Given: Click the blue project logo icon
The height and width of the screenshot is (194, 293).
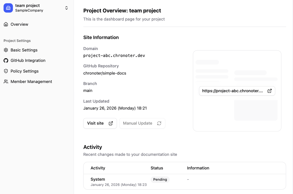Looking at the screenshot, I should tap(8, 8).
